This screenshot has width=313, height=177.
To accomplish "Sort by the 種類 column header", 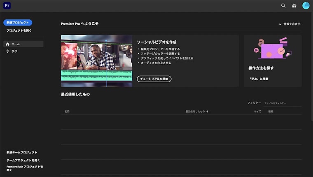I will coord(271,112).
